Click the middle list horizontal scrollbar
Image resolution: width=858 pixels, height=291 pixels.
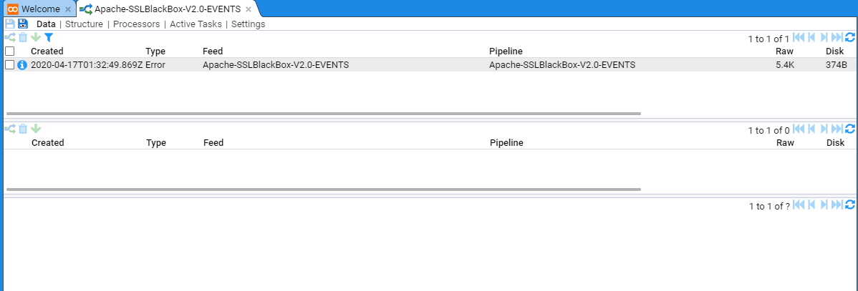322,189
